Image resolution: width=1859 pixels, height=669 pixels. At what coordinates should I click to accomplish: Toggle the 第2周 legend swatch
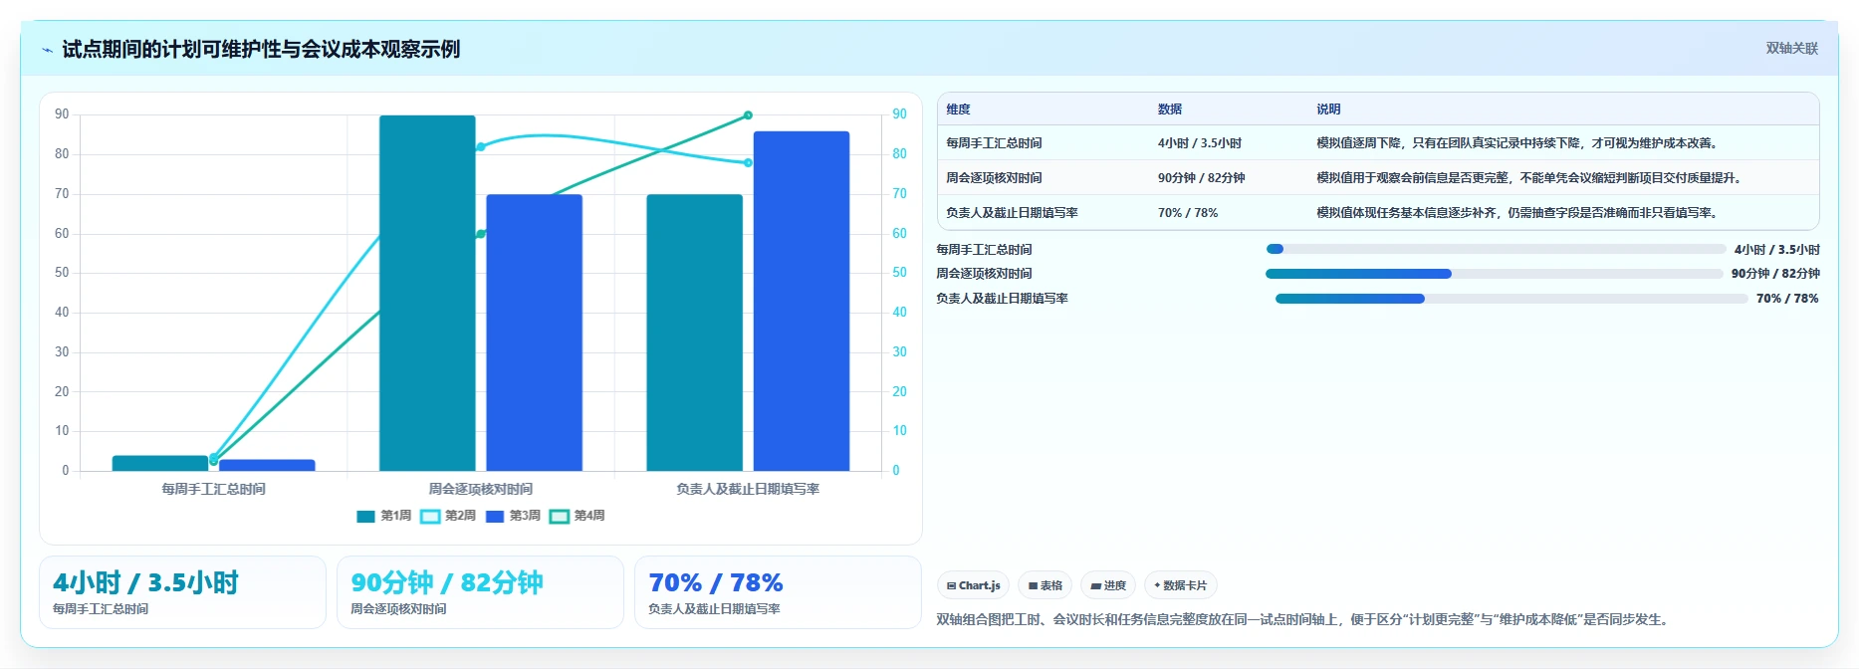tap(430, 516)
